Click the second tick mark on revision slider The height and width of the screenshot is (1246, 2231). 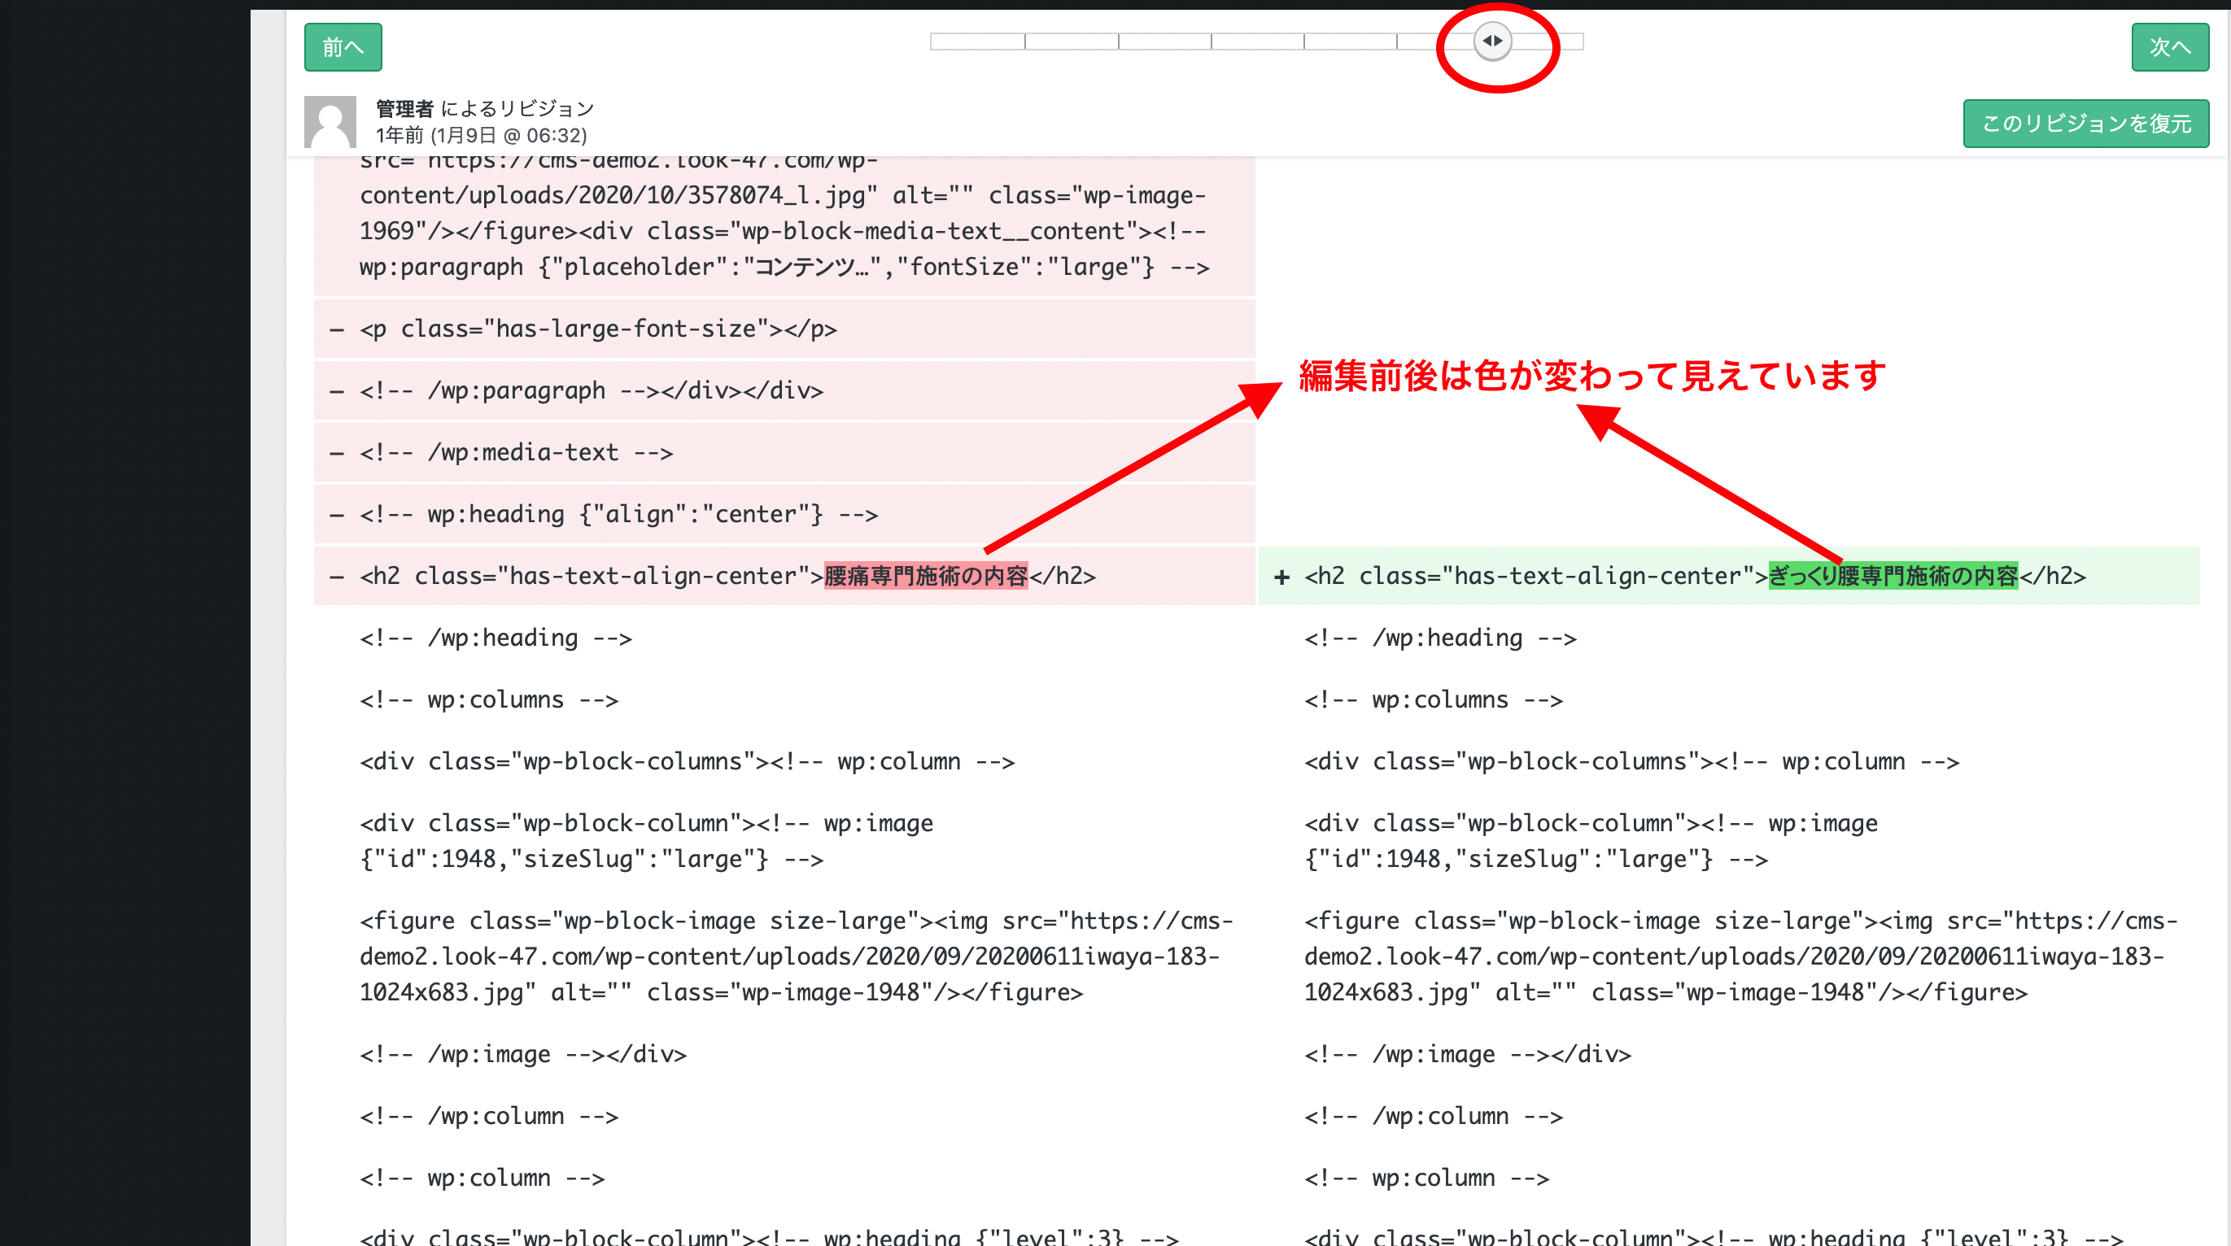tap(1118, 41)
